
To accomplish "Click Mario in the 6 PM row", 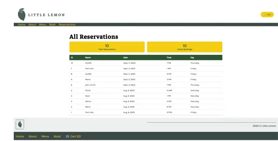I will click(x=88, y=107).
